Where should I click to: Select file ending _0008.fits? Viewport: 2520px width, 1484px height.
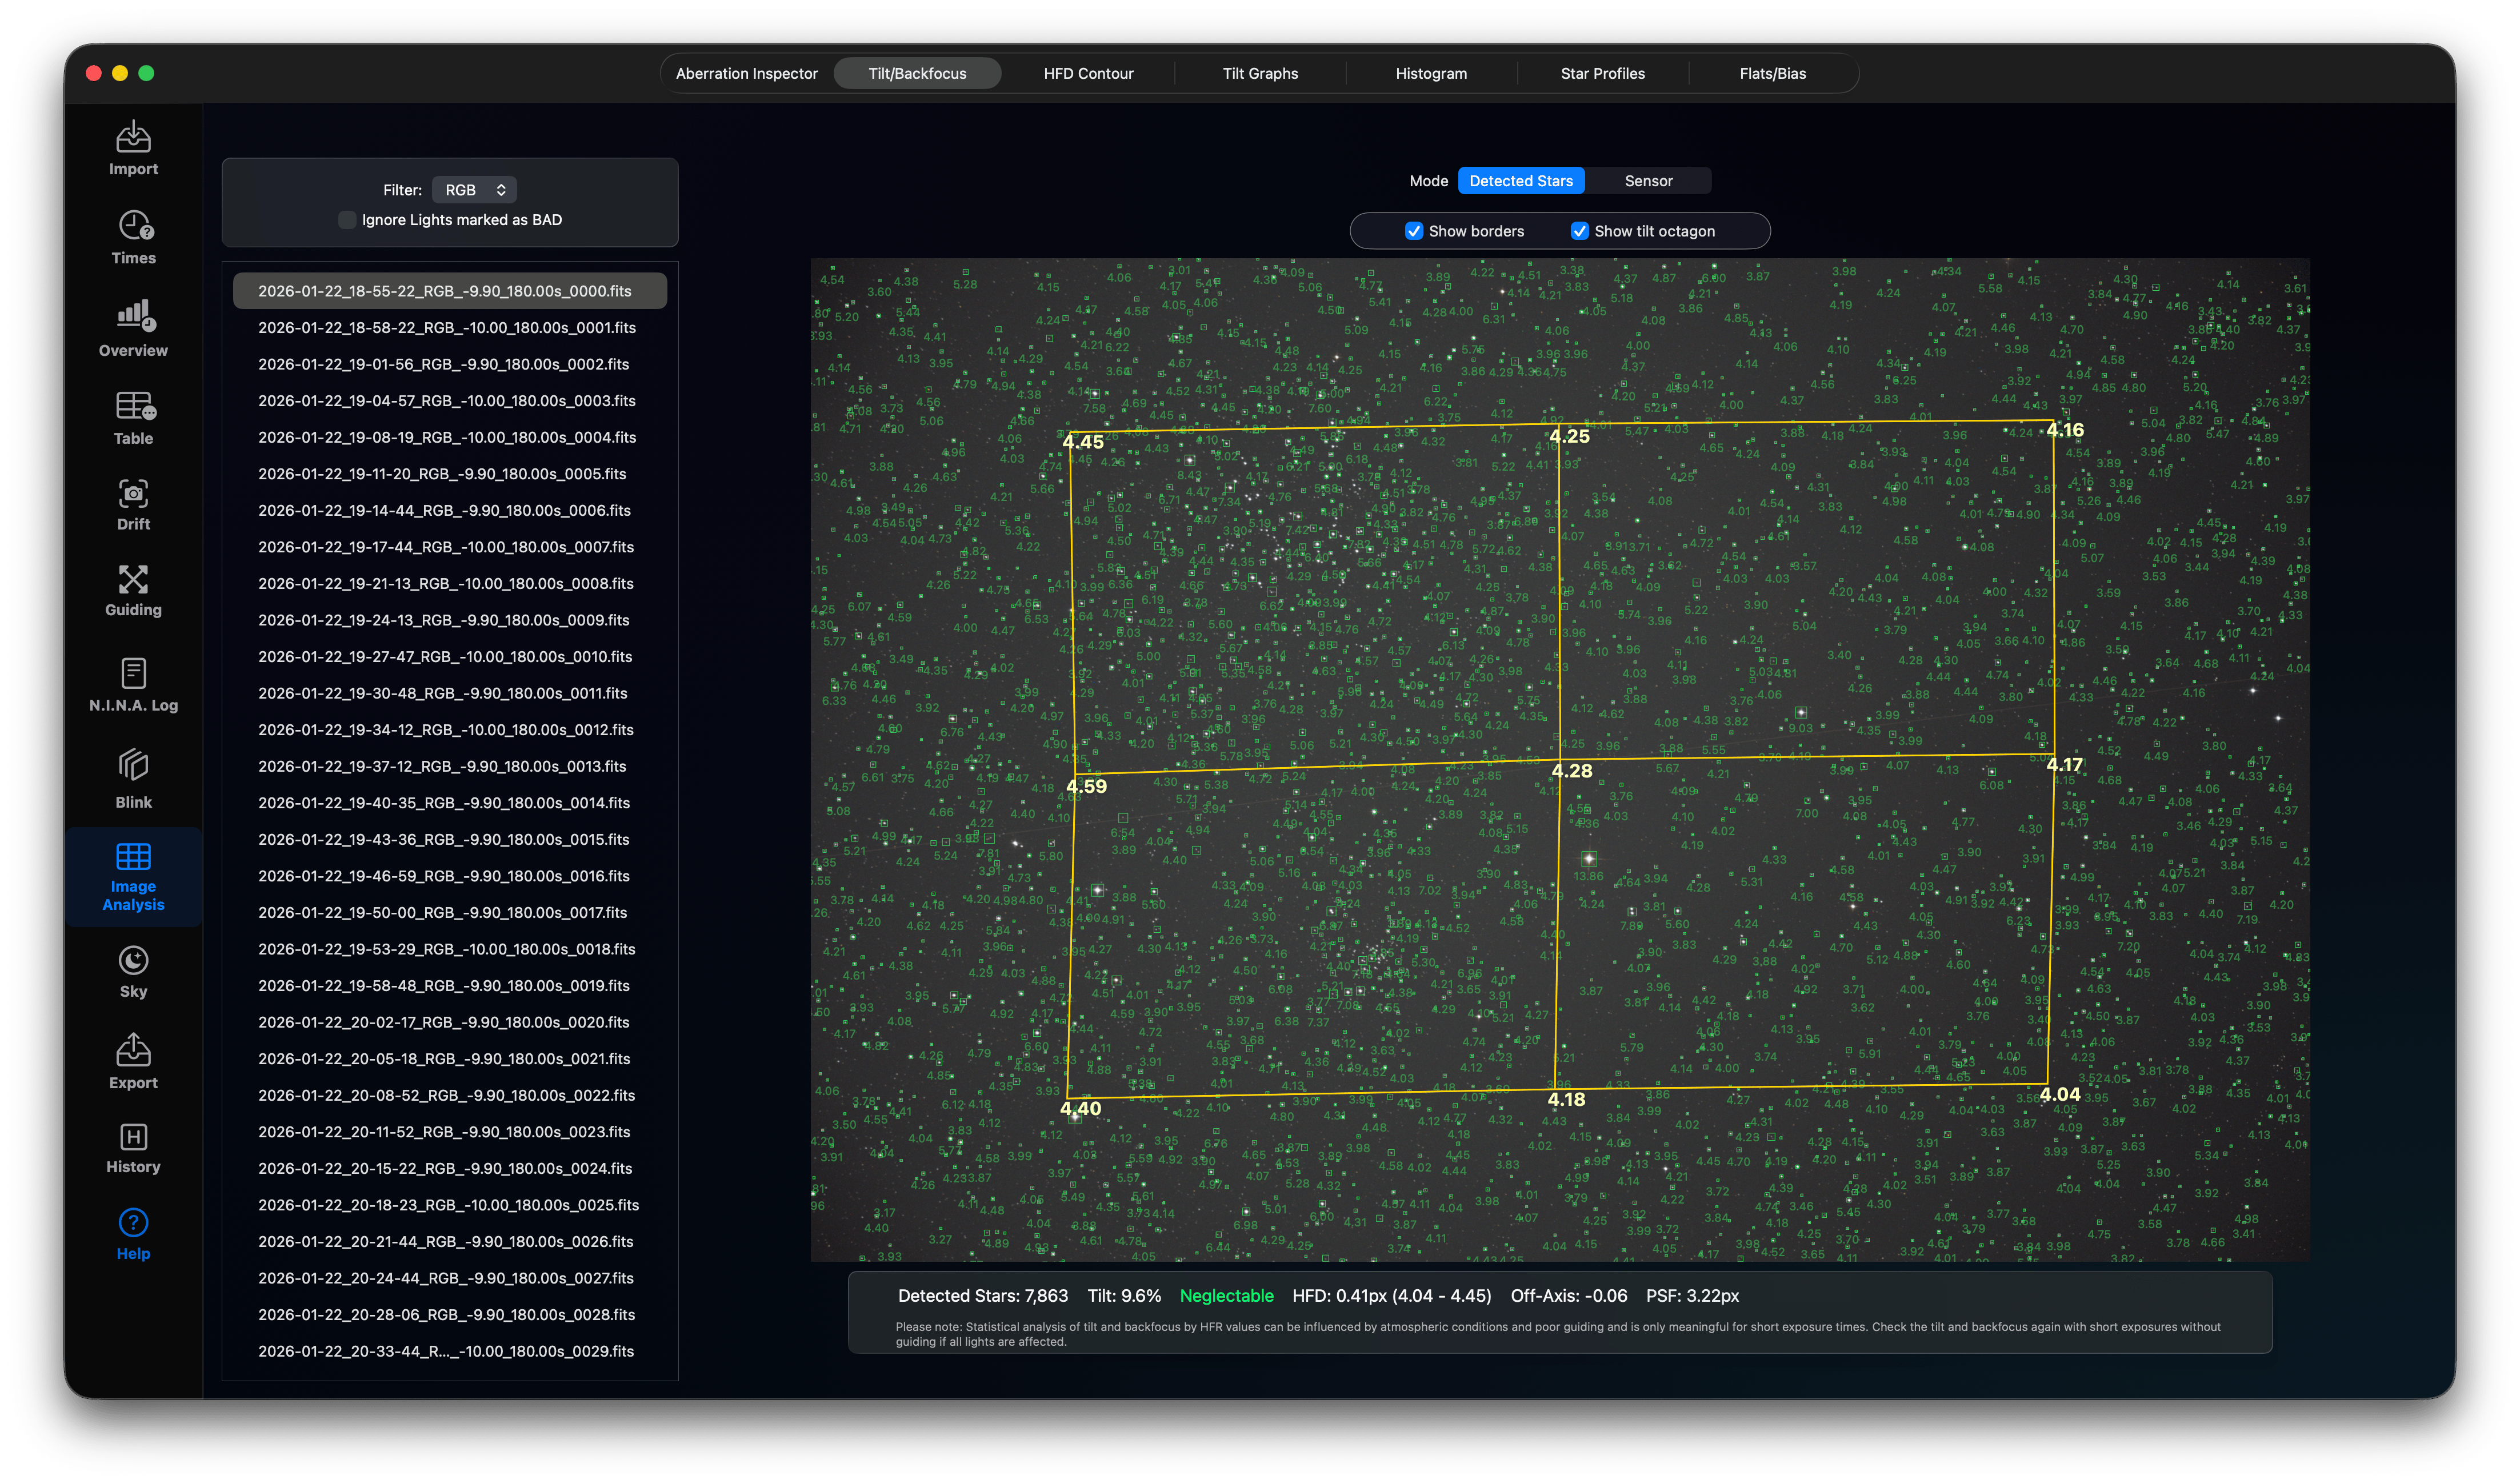point(450,583)
